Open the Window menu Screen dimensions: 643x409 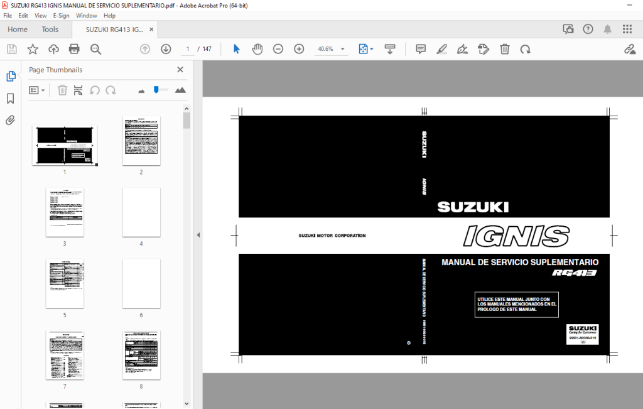pos(86,16)
